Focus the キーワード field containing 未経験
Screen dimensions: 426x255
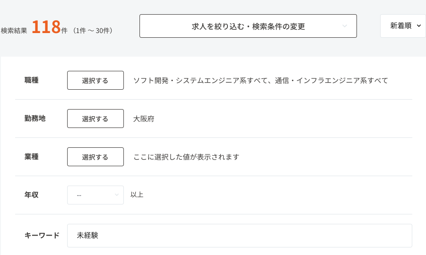239,235
